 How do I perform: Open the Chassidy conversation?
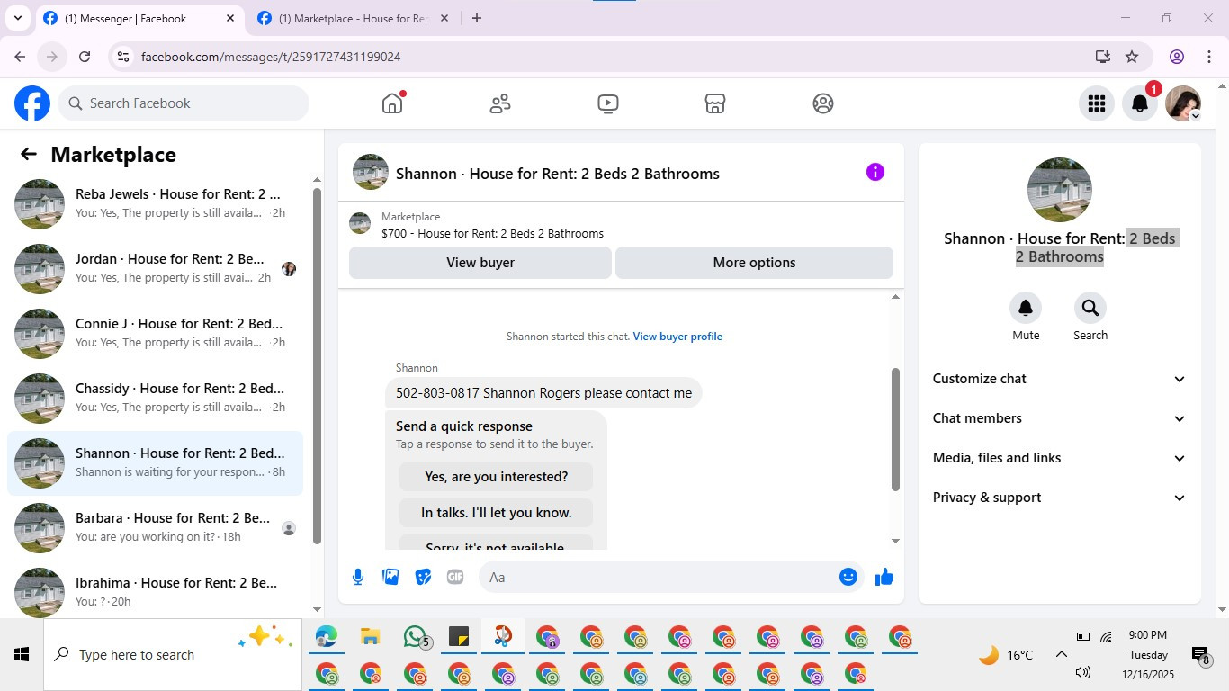click(155, 399)
